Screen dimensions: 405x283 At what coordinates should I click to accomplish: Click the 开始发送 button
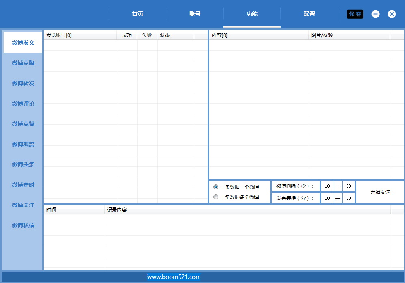click(380, 192)
